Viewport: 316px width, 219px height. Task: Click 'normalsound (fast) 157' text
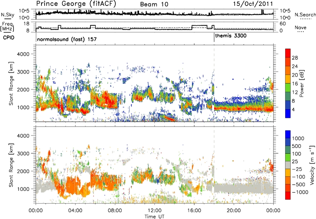67,39
